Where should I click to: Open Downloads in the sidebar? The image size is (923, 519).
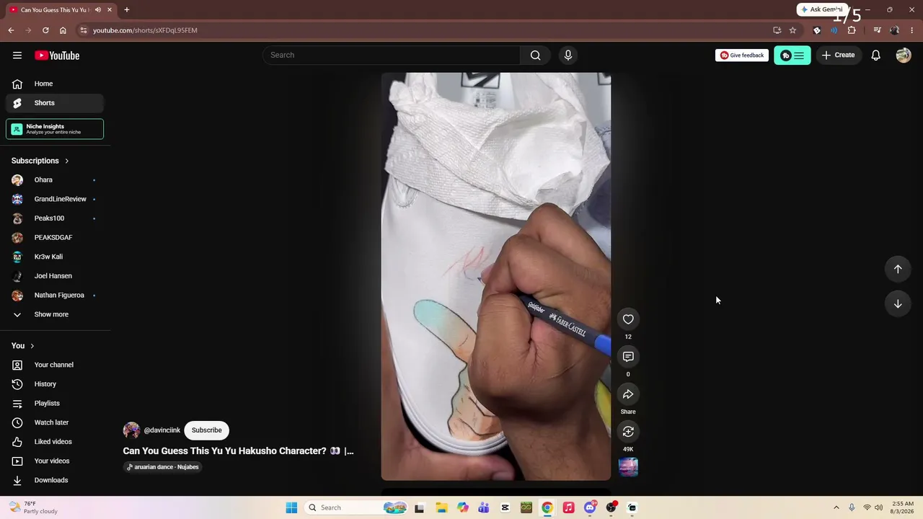click(55, 480)
